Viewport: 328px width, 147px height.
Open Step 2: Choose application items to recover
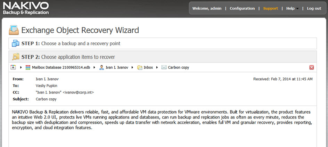pyautogui.click(x=163, y=57)
